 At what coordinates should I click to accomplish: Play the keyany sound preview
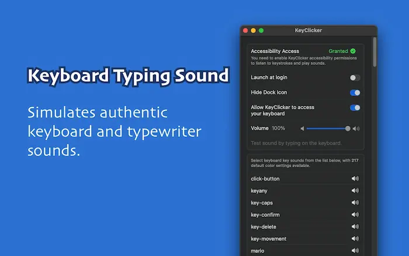pos(355,191)
